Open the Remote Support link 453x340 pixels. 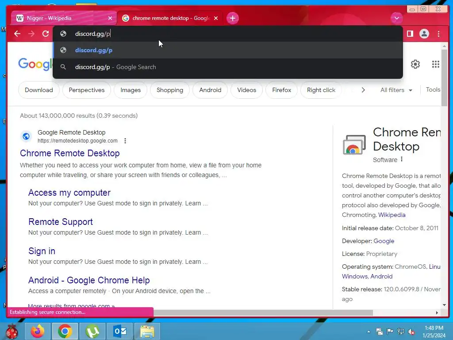coord(60,222)
